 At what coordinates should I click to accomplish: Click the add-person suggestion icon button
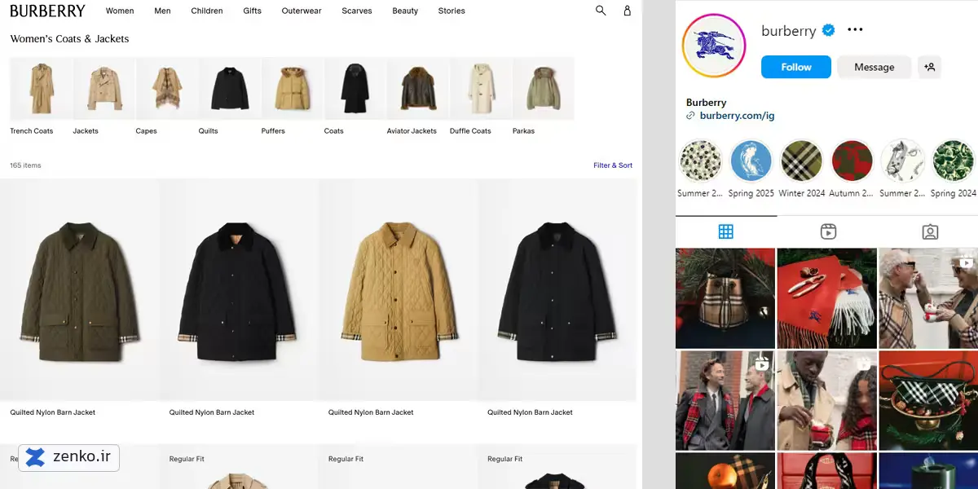coord(929,67)
